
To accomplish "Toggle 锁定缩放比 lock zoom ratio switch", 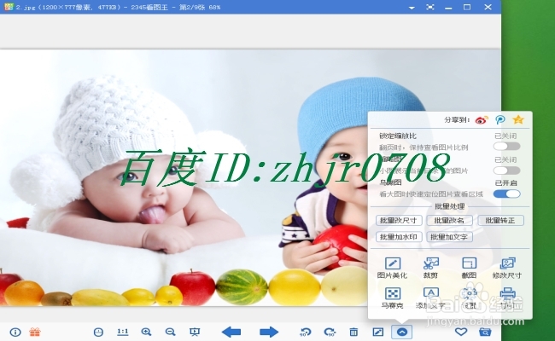I will [507, 147].
